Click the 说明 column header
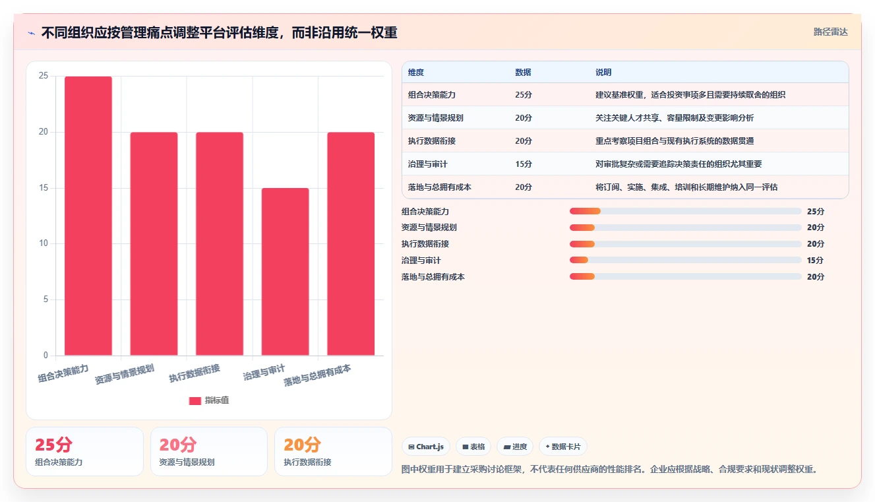The image size is (875, 502). click(603, 72)
